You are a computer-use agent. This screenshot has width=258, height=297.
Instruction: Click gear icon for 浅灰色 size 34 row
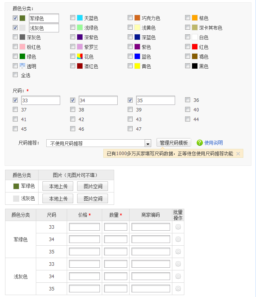click(x=178, y=276)
